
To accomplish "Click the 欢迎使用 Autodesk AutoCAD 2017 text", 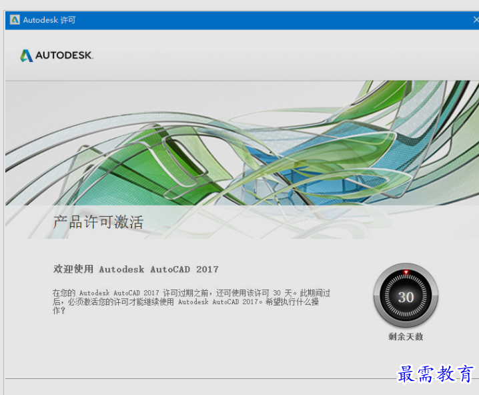I will pos(136,269).
